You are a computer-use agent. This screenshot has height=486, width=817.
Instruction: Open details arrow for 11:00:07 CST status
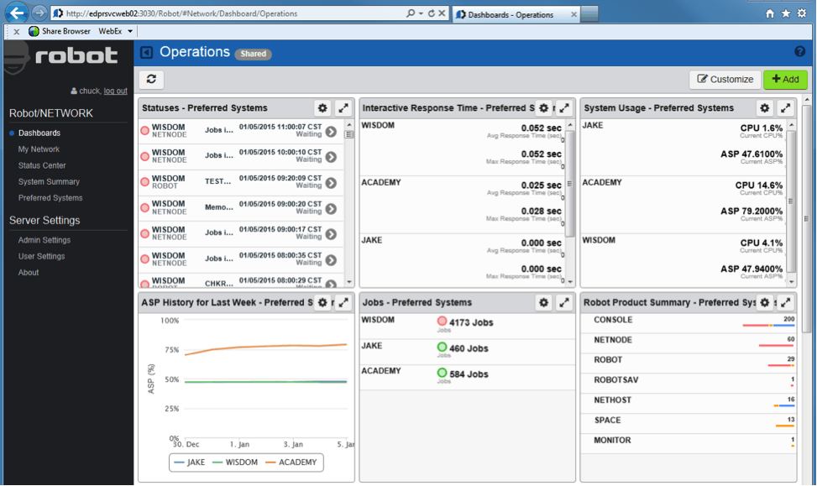tap(331, 131)
